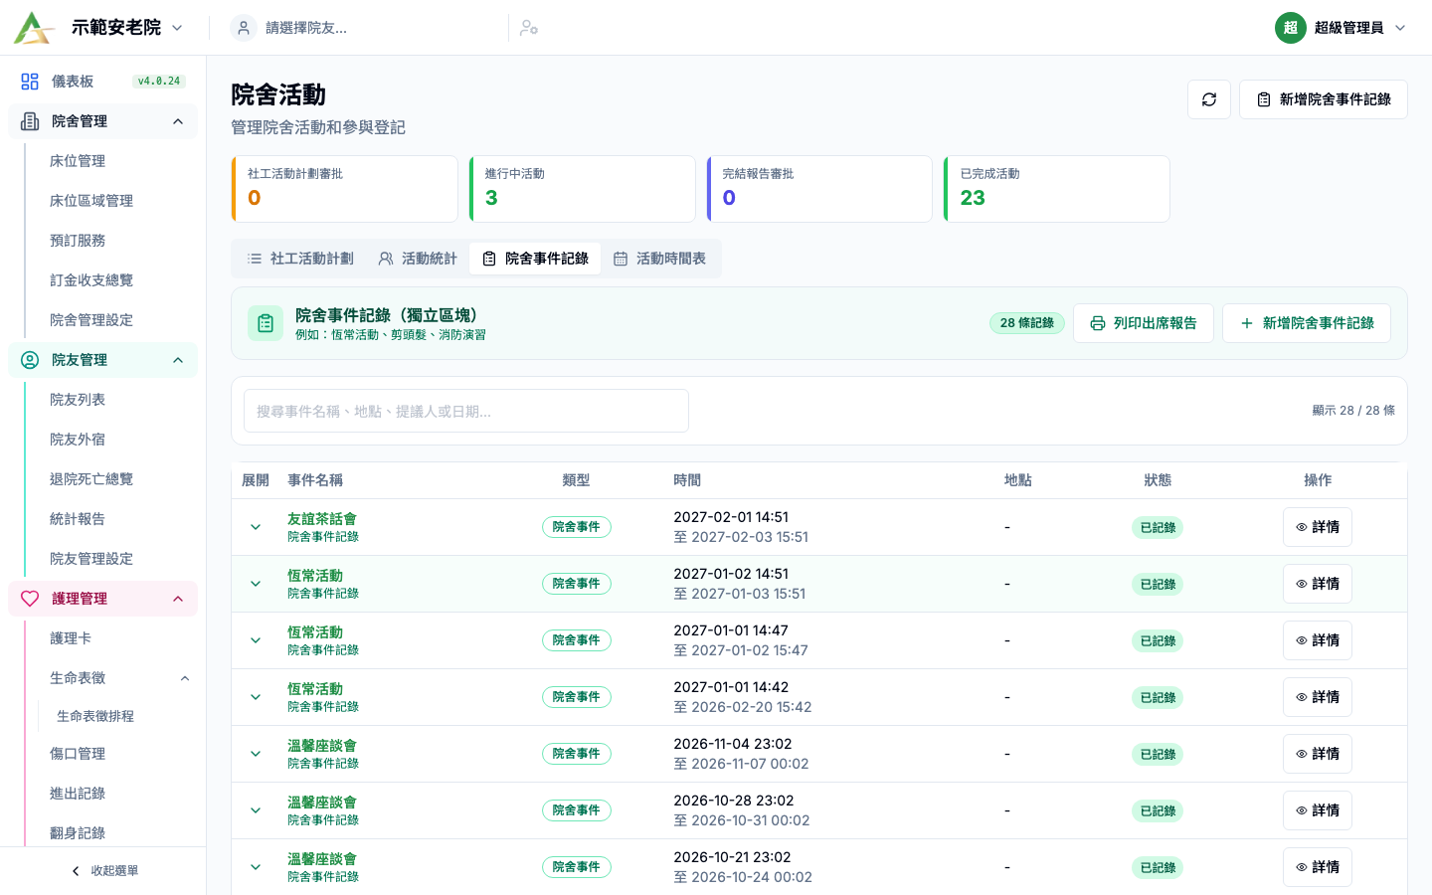Image resolution: width=1432 pixels, height=895 pixels.
Task: Open 預訂服務 in the sidebar
Action: (x=78, y=241)
